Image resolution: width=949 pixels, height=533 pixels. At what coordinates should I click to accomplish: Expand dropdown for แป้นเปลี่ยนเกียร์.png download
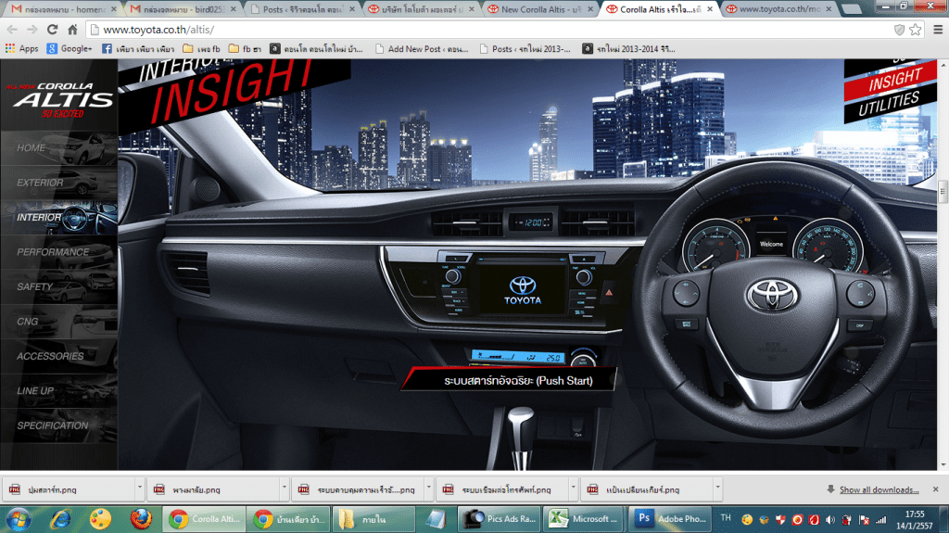(x=718, y=489)
